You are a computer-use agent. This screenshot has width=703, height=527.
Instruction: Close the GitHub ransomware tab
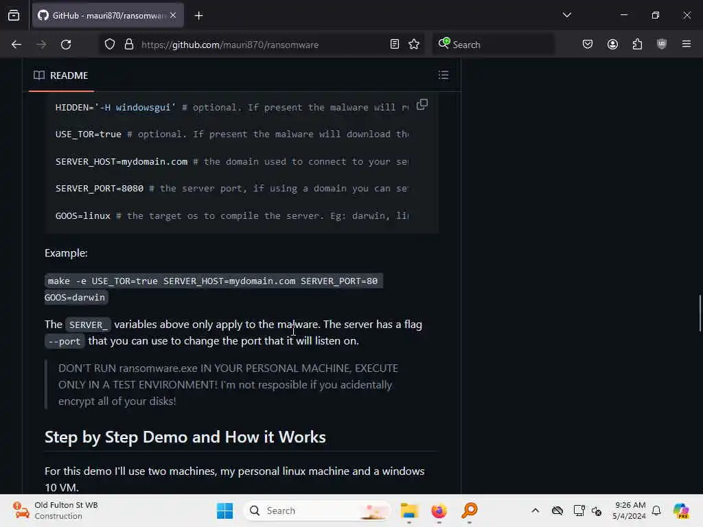tap(173, 16)
